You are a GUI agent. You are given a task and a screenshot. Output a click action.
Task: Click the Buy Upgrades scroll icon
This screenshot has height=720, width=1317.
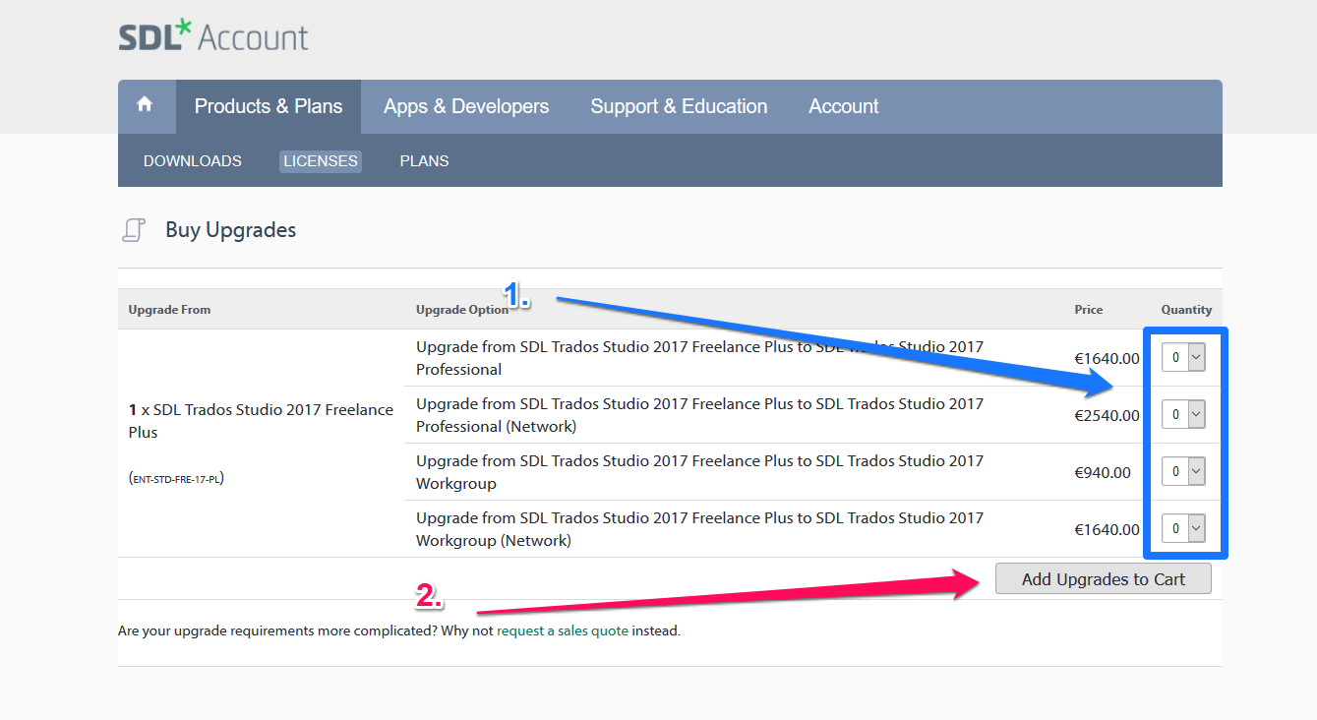pos(134,231)
